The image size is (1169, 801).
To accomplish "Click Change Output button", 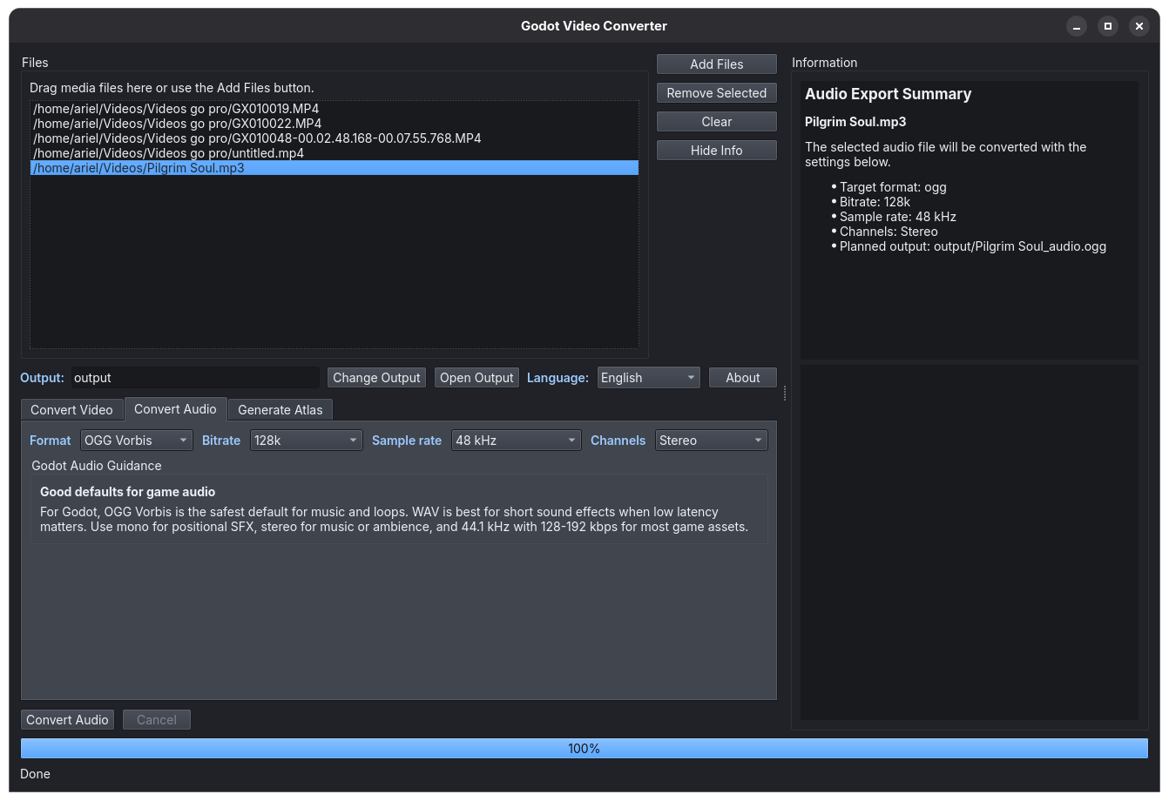I will point(376,378).
